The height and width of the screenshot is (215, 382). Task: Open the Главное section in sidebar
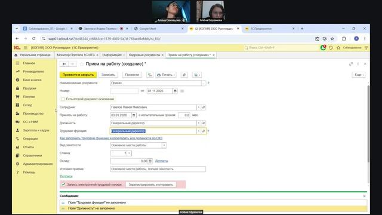(x=29, y=63)
